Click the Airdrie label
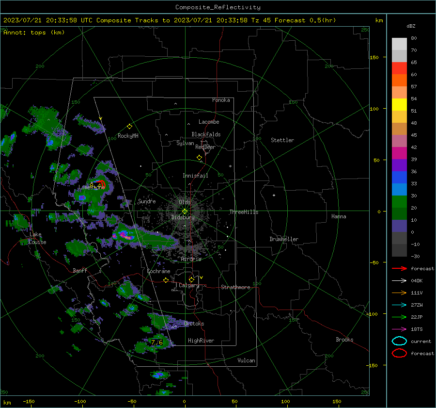The image size is (436, 408). tap(191, 259)
